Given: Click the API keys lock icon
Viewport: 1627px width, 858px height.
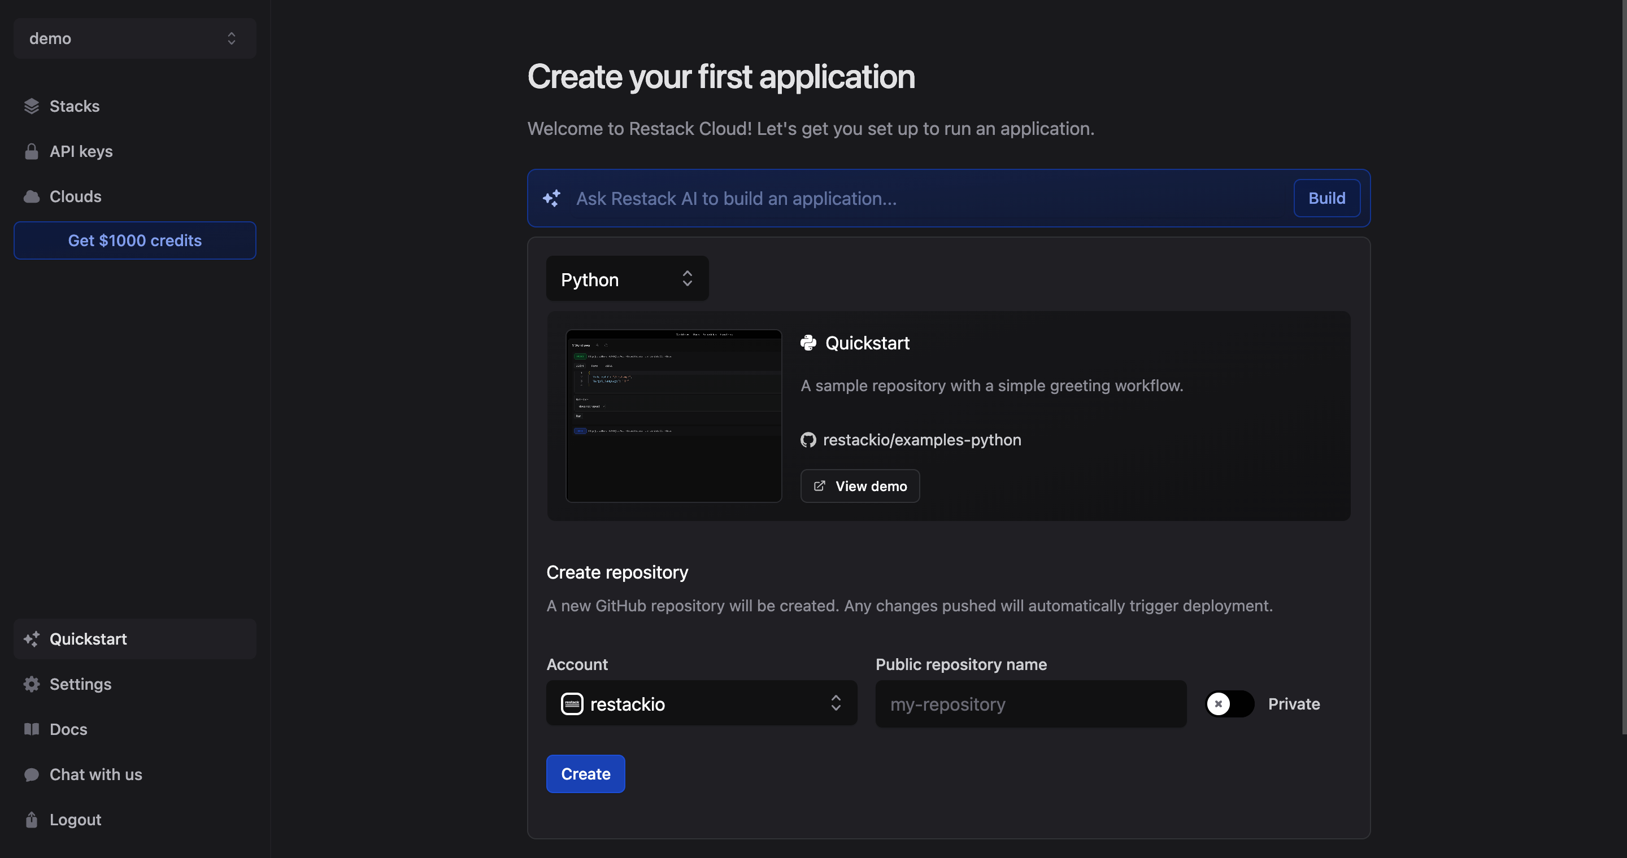Looking at the screenshot, I should click(32, 151).
